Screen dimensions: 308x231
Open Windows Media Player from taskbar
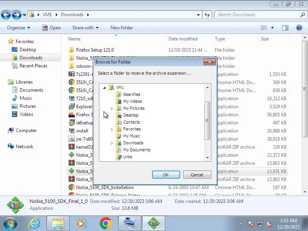(81, 224)
